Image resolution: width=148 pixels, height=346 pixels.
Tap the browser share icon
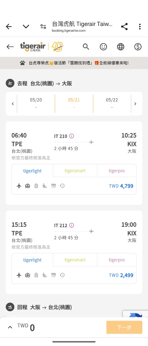tap(124, 26)
